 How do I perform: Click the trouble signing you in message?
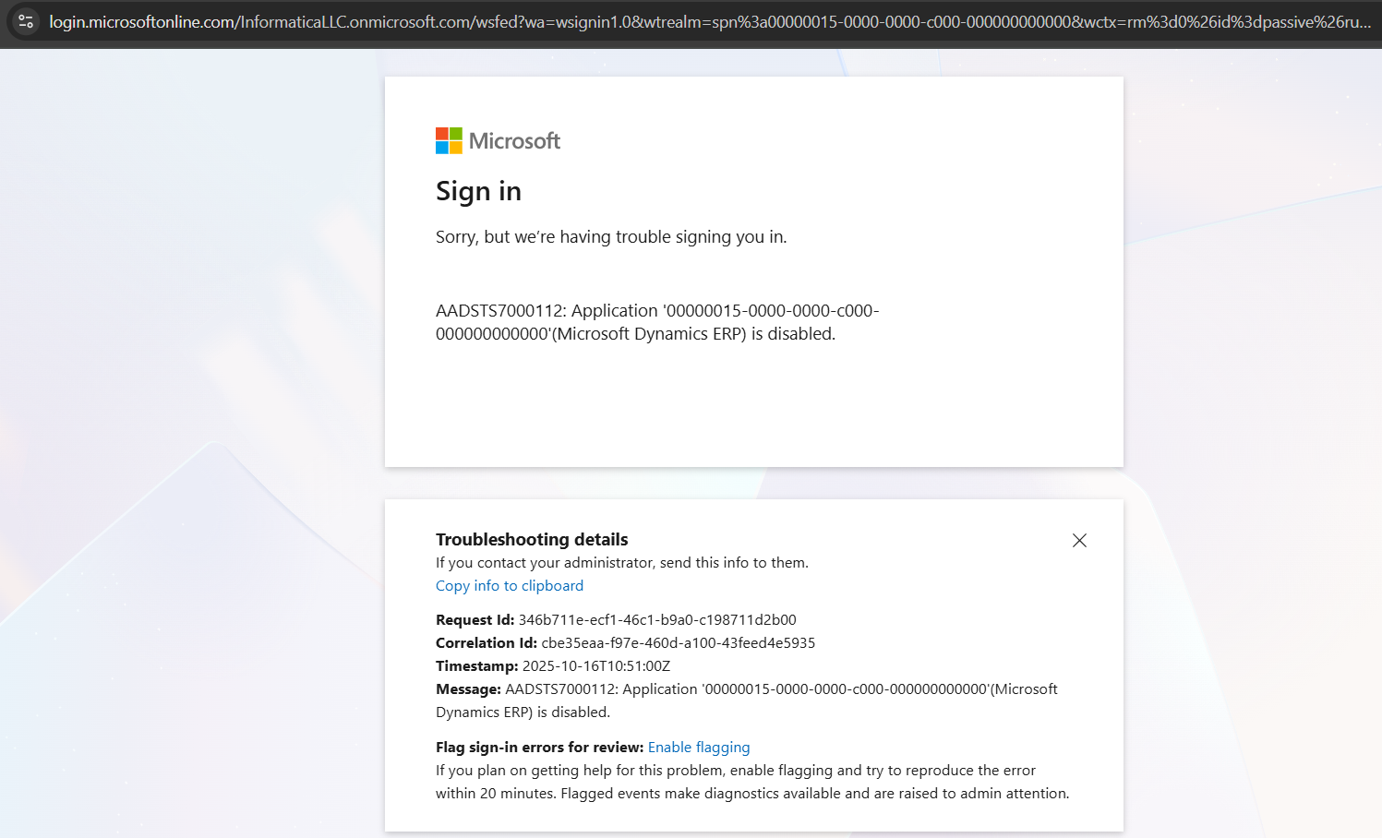tap(611, 236)
